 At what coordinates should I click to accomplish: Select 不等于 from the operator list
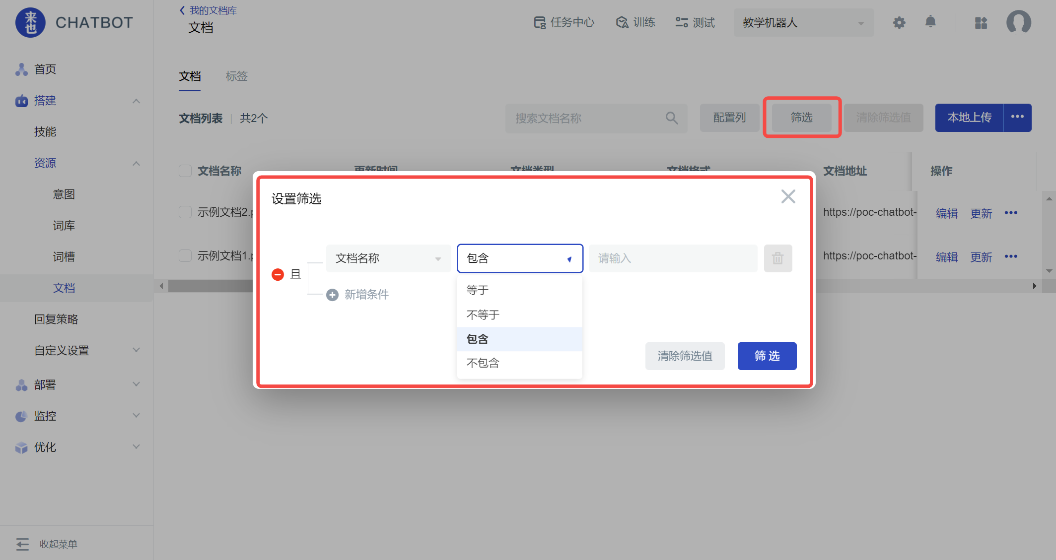(x=520, y=315)
